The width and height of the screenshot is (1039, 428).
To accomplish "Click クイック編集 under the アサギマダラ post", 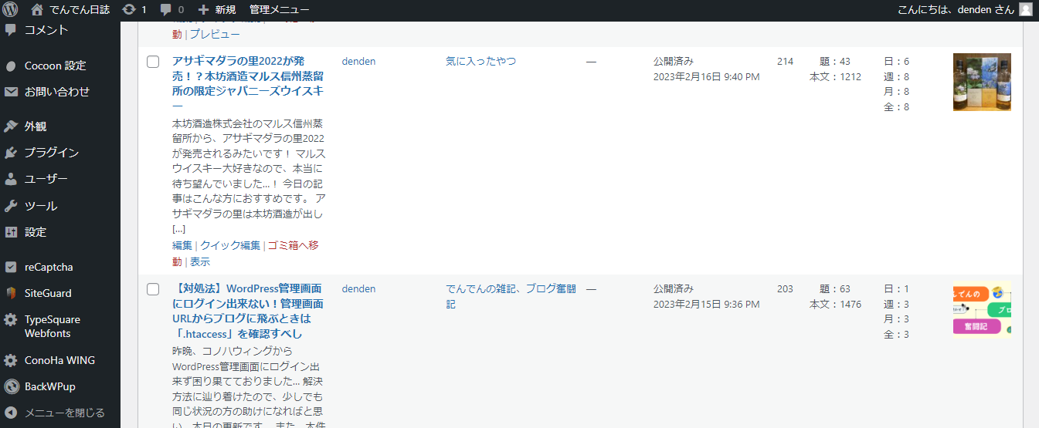I will pyautogui.click(x=230, y=245).
